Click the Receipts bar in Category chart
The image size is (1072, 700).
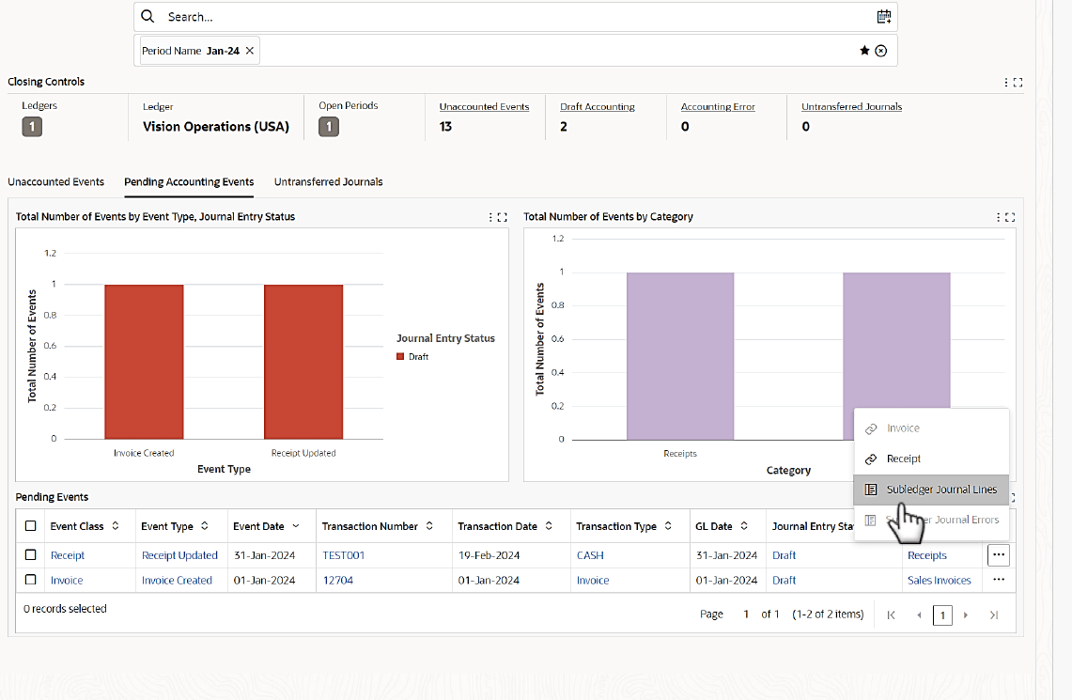680,356
